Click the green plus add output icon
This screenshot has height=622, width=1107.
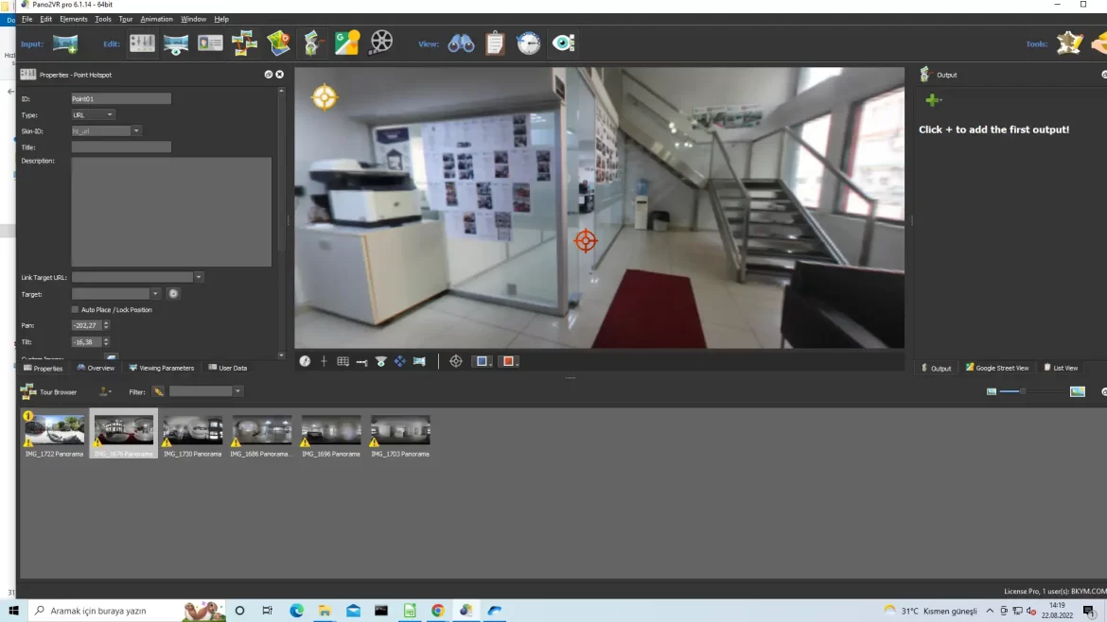(933, 100)
